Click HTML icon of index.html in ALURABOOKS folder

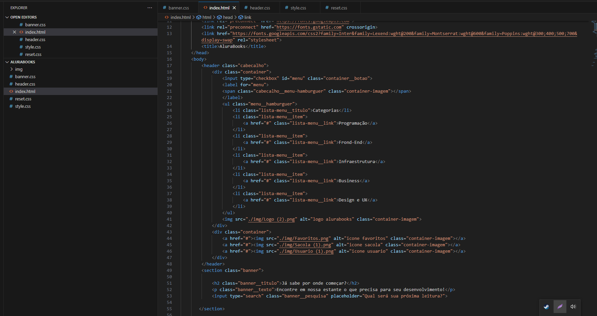coord(11,91)
